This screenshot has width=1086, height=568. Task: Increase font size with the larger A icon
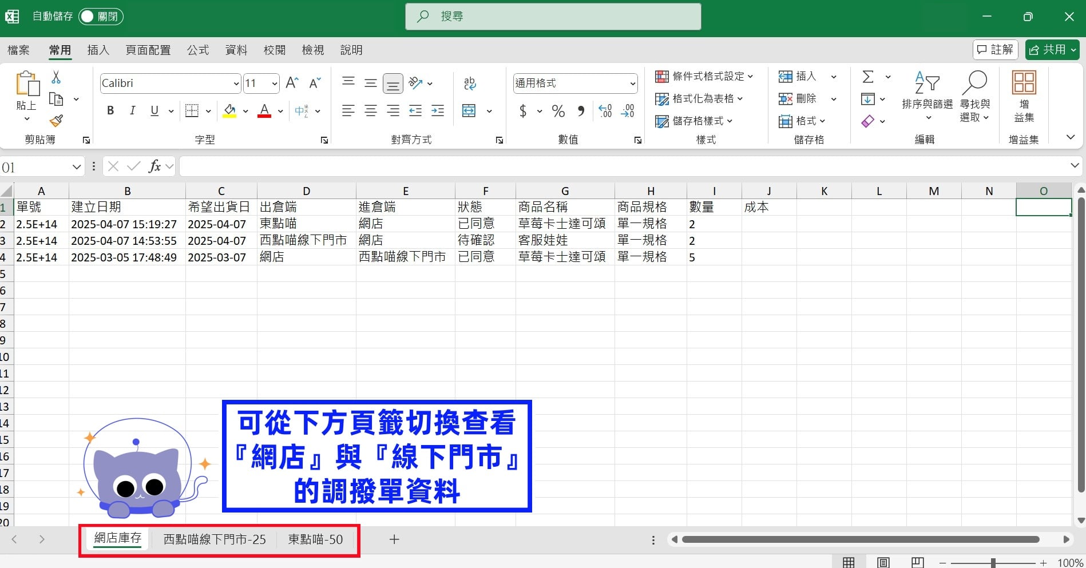[292, 83]
